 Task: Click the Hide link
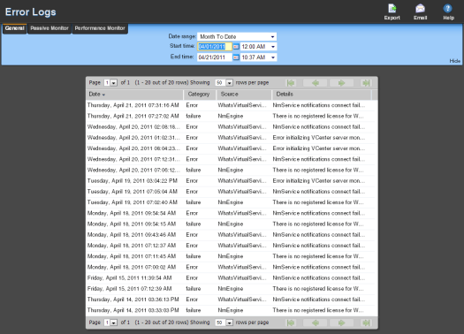point(454,61)
